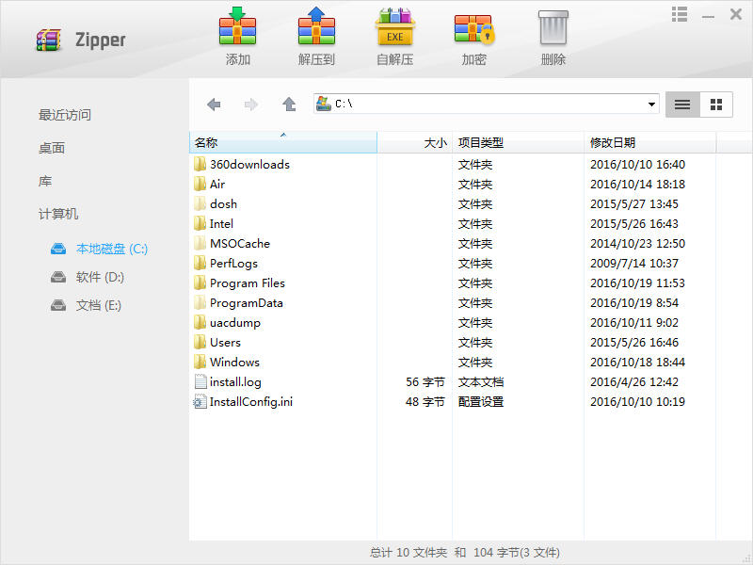Click the InstallConfig.ini settings file icon
The height and width of the screenshot is (565, 753).
point(200,401)
